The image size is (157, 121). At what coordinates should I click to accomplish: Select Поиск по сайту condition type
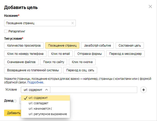pyautogui.click(x=53, y=62)
